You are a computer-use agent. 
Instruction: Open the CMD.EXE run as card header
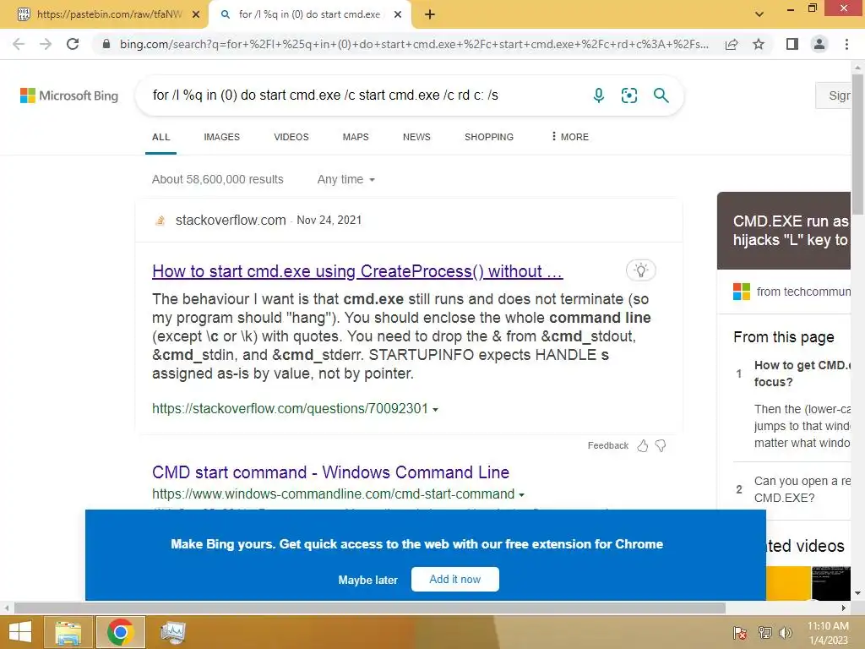click(785, 231)
